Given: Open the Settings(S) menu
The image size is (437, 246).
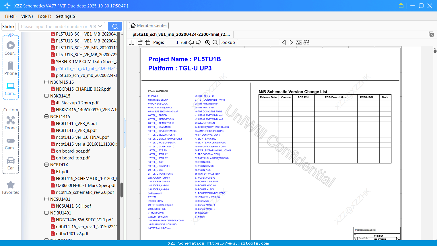Looking at the screenshot, I should [66, 16].
